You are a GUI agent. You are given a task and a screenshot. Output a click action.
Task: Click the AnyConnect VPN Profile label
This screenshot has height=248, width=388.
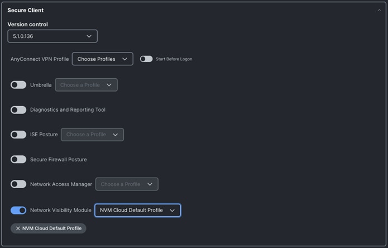click(x=40, y=59)
